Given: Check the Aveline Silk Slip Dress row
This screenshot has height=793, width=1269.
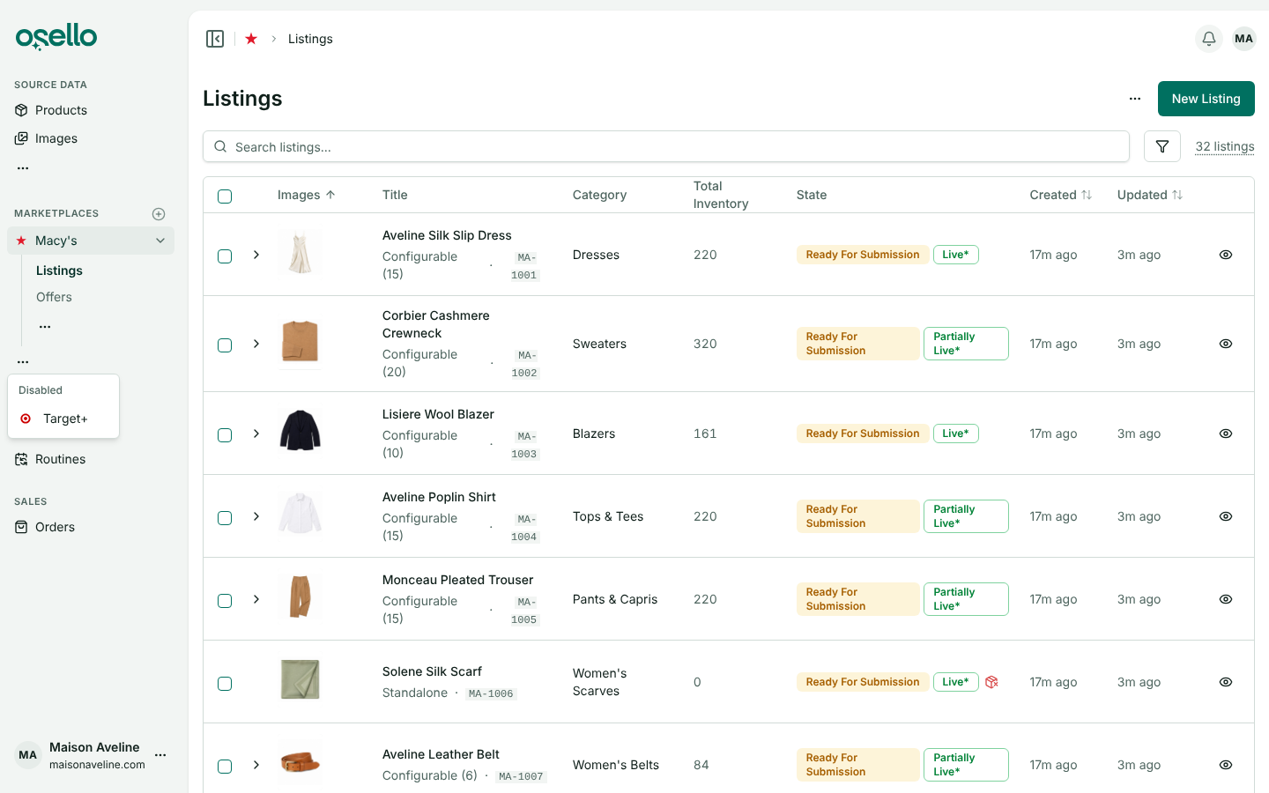Looking at the screenshot, I should click(225, 256).
